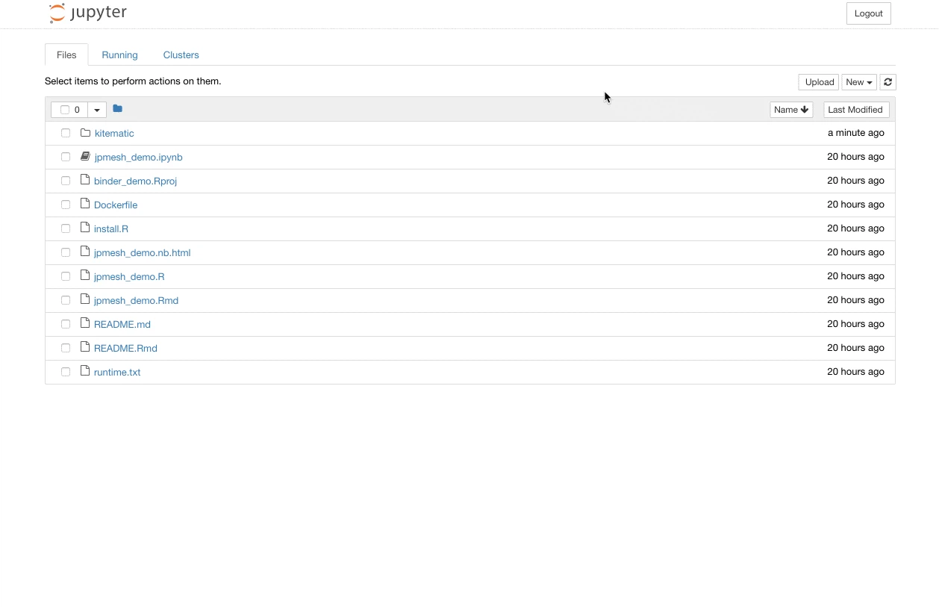
Task: Open the jpmesh_demo.R link
Action: click(x=129, y=276)
